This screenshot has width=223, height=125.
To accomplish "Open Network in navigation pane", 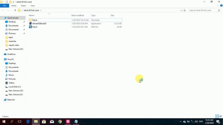I will click(11, 100).
